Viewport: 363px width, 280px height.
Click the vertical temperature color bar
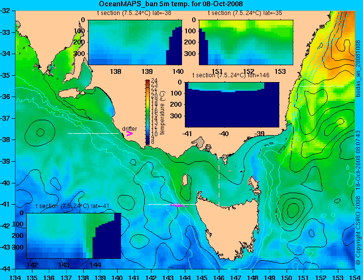148,112
